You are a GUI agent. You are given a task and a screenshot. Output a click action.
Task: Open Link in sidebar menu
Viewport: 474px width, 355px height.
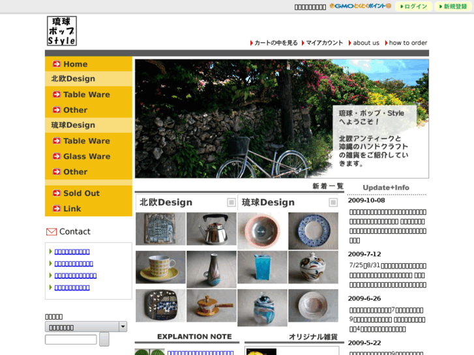[72, 208]
